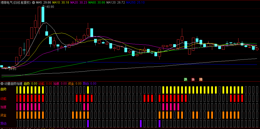Viewport: 260px width, 129px height.
Task: Open dropdown beside 博菲电气(日线.前复权) title
Action: click(x=33, y=2)
